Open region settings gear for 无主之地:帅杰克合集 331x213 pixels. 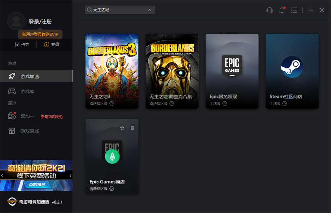[172, 103]
